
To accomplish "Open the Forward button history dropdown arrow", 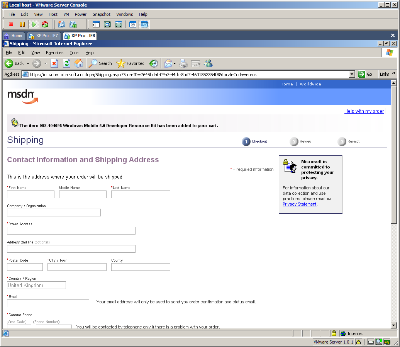I will point(45,63).
